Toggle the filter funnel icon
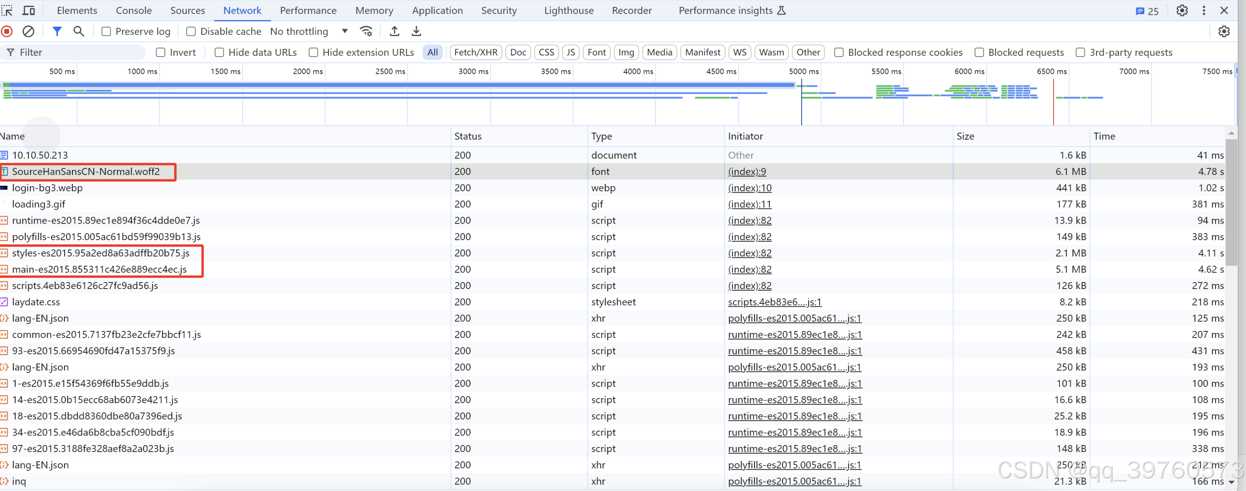This screenshot has width=1246, height=491. [57, 31]
